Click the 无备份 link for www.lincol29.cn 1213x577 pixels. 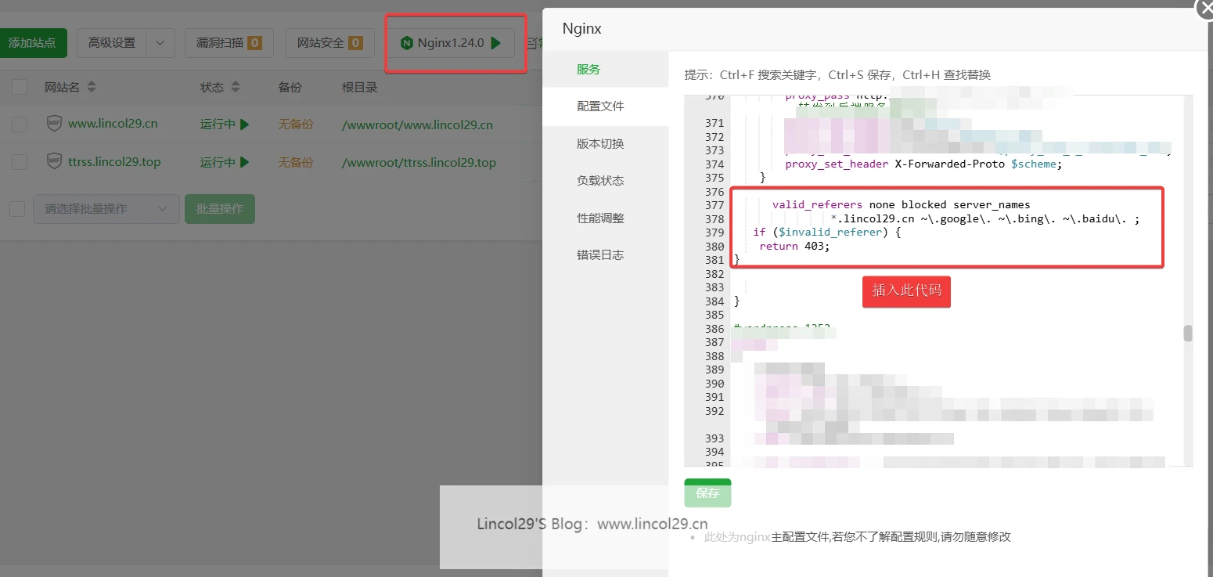click(295, 124)
